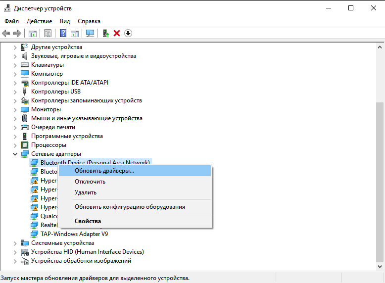Screen dimensions: 385x283
Task: Click the red X Uninstall device icon
Action: [x=117, y=33]
